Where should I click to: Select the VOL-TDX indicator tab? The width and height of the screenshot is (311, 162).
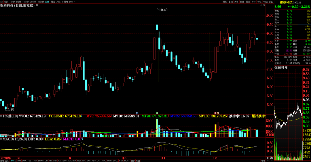click(72, 161)
